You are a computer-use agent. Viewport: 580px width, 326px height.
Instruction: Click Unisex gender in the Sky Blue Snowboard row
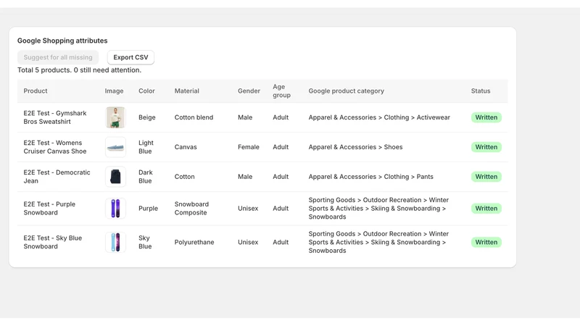[248, 242]
